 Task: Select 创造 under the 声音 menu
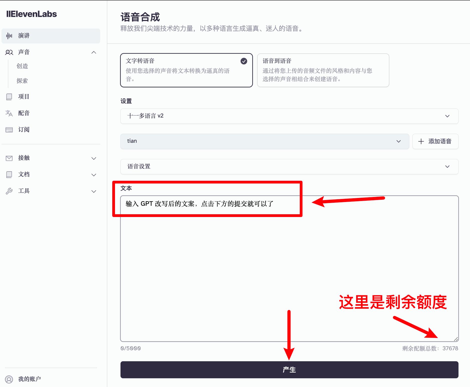pos(22,66)
